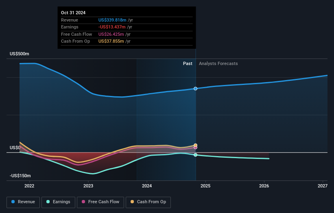Viewport: 334px width, 213px height.
Task: Click the -US$13.437m earnings value
Action: [x=112, y=27]
